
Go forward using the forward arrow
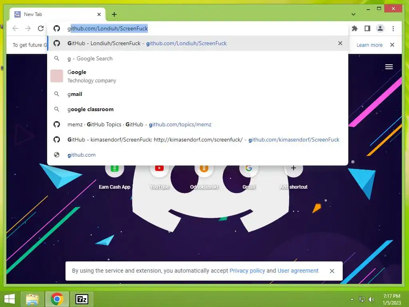coord(28,28)
